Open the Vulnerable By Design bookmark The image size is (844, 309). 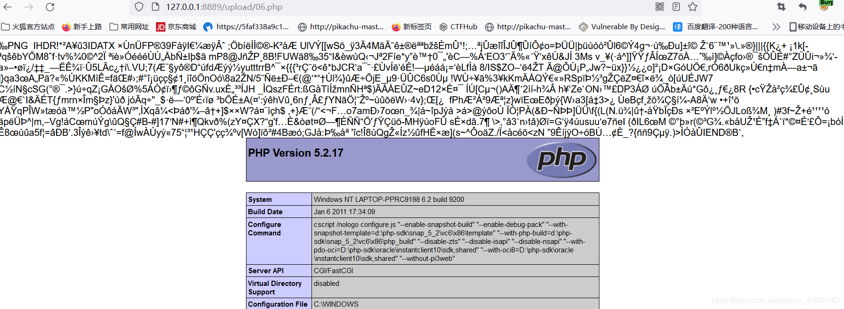(622, 27)
